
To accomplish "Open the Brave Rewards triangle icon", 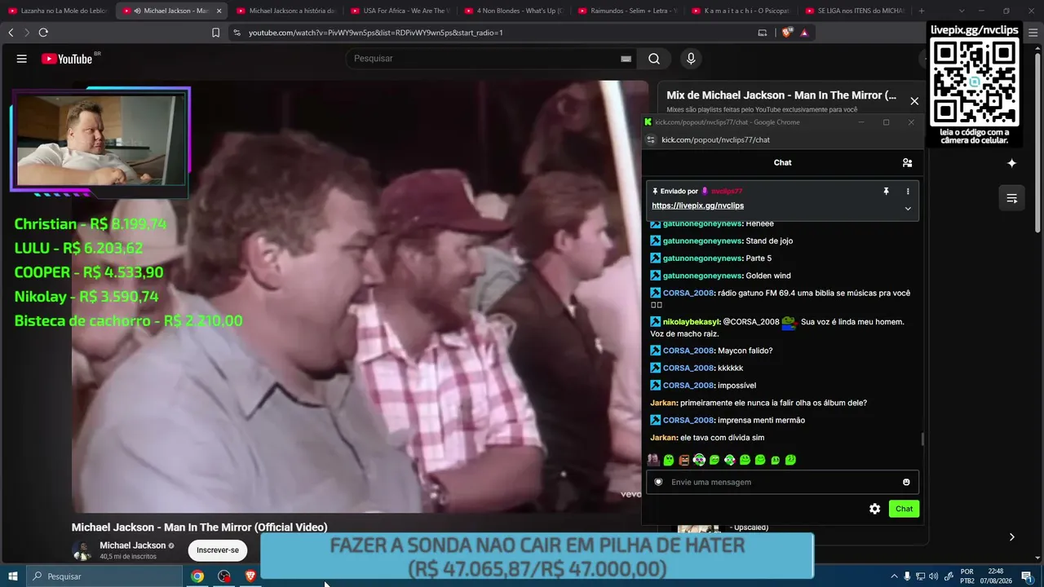I will tap(804, 33).
